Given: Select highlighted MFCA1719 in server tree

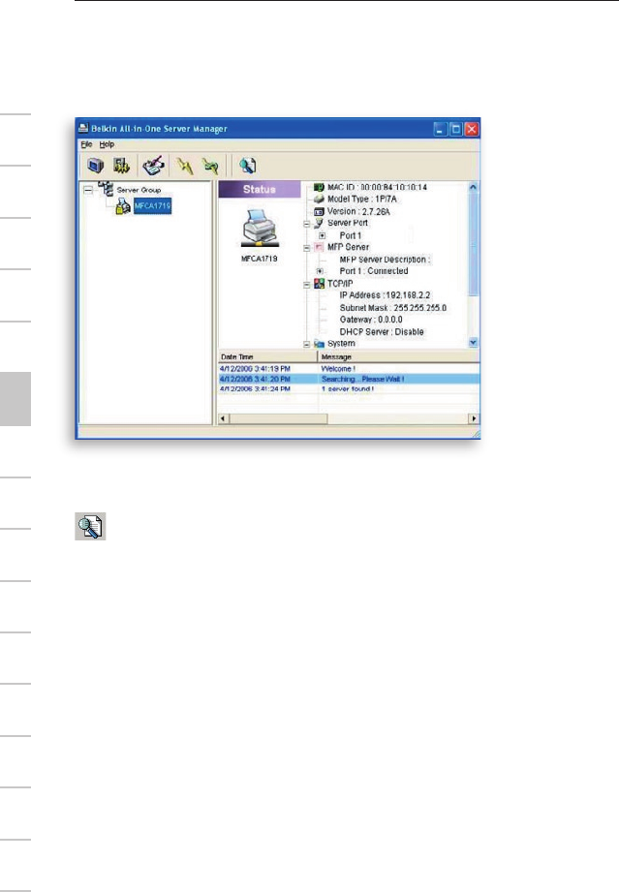Looking at the screenshot, I should [152, 206].
